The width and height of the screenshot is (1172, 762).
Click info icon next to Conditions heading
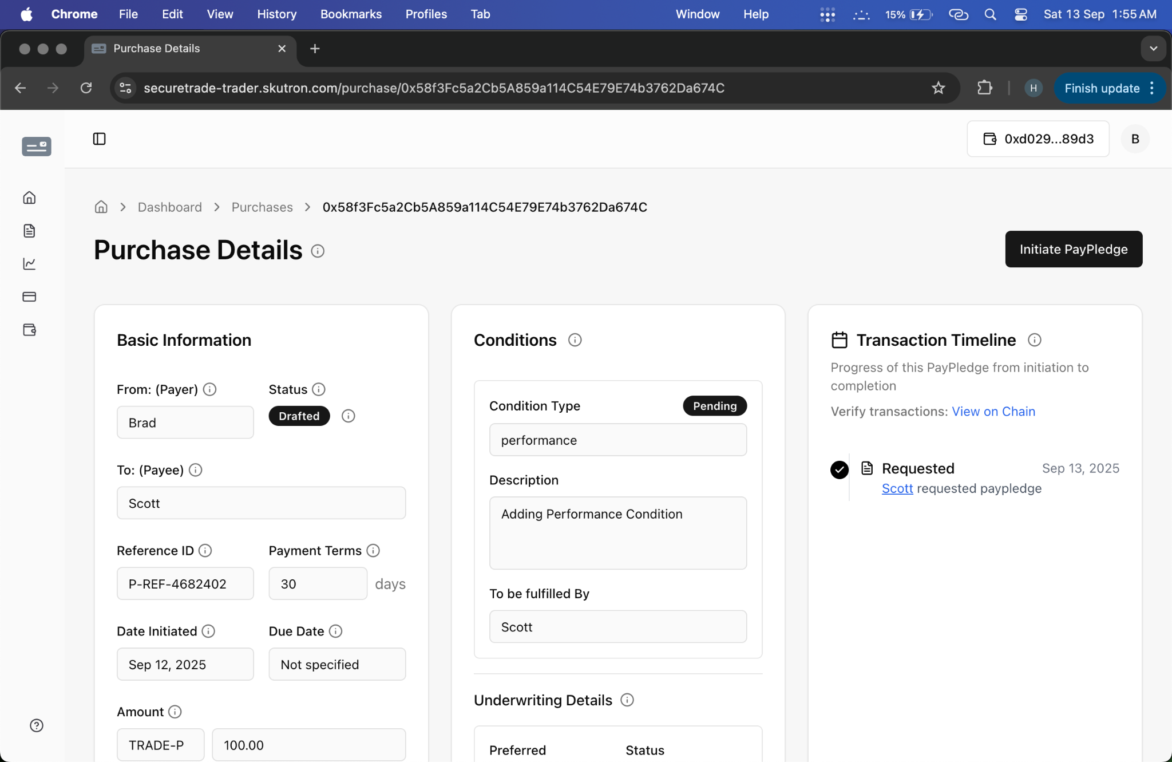[575, 340]
